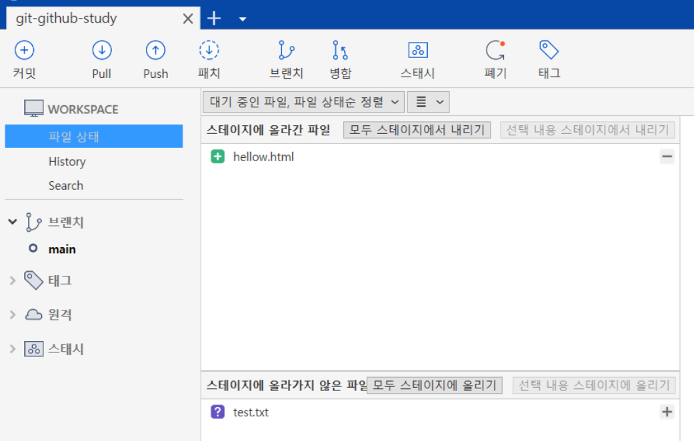
Task: Click the 스테이지에 올라가지 않은 파일 header
Action: [287, 385]
